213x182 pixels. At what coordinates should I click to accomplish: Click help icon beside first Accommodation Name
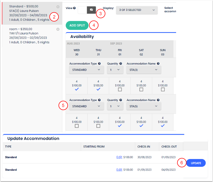[158, 64]
